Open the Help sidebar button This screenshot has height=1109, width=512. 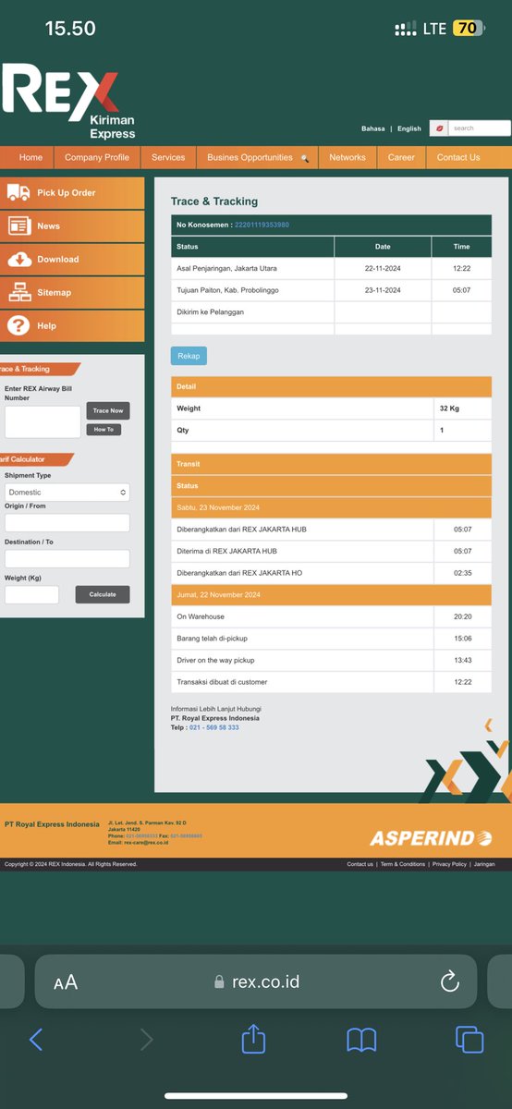72,325
